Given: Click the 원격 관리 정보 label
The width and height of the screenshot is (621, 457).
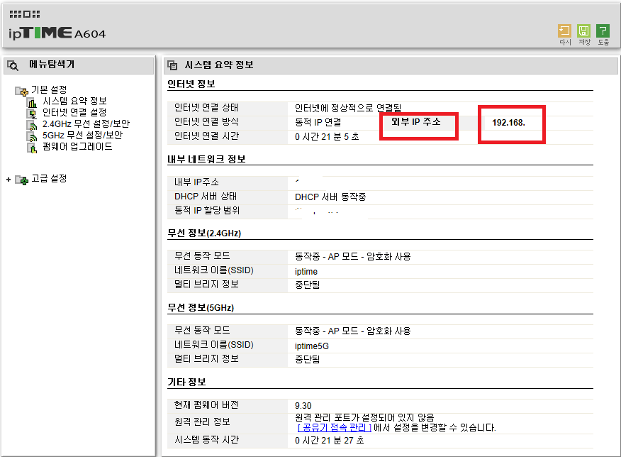Looking at the screenshot, I should (x=202, y=422).
